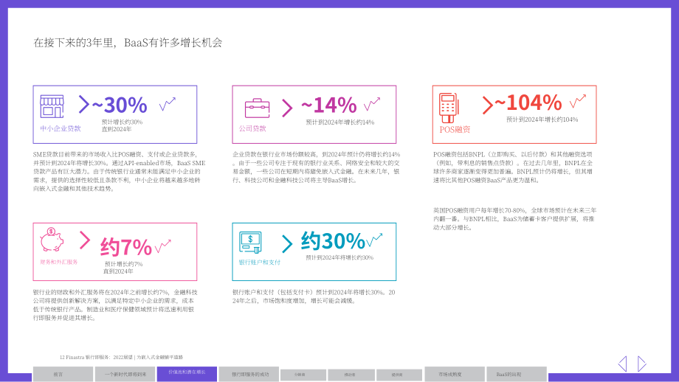Click paragraph starting POS融资包括BNPL
The image size is (679, 382).
(513, 167)
